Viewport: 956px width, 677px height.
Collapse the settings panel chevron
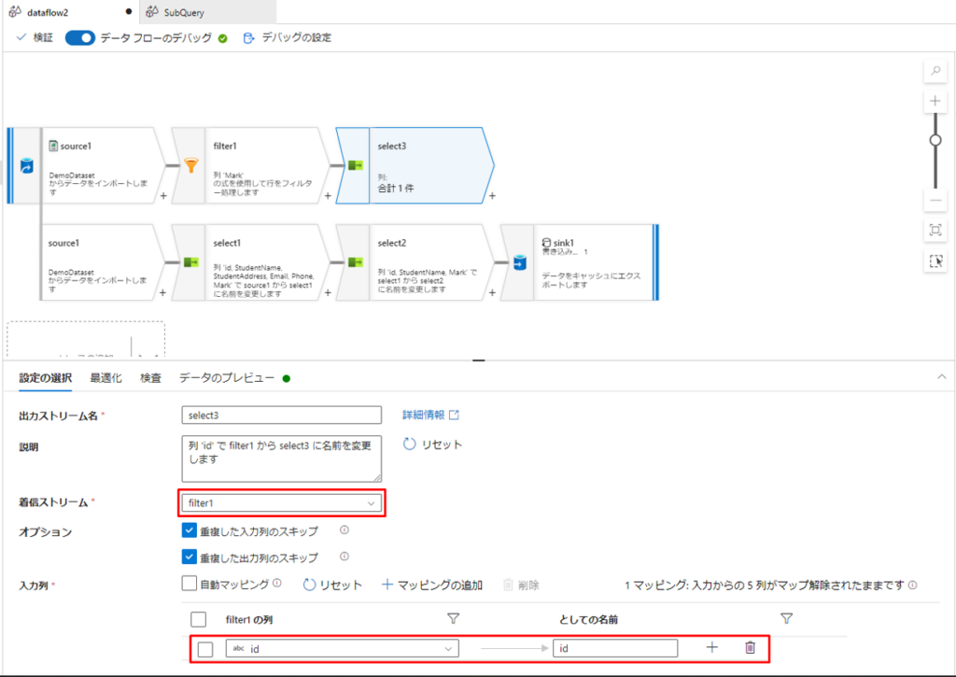point(941,377)
